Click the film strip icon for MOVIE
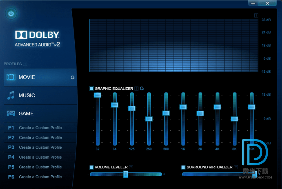Image resolution: width=282 pixels, height=189 pixels. pyautogui.click(x=11, y=77)
